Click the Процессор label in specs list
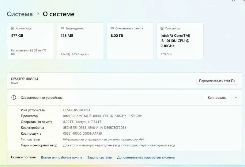 (x=29, y=116)
